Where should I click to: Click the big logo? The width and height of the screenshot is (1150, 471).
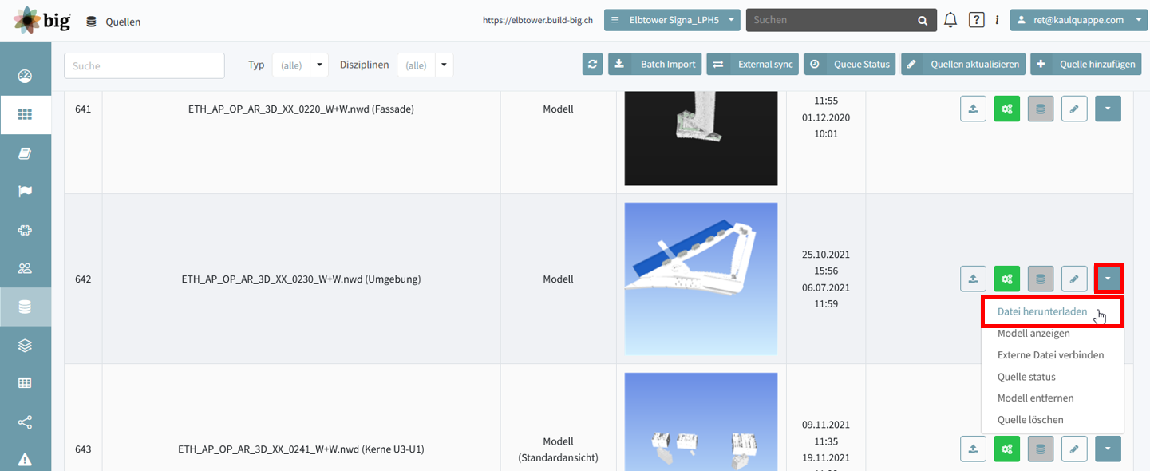click(x=42, y=20)
